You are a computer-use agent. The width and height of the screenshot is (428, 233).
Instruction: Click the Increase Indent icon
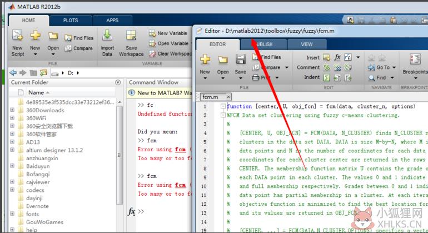337,78
